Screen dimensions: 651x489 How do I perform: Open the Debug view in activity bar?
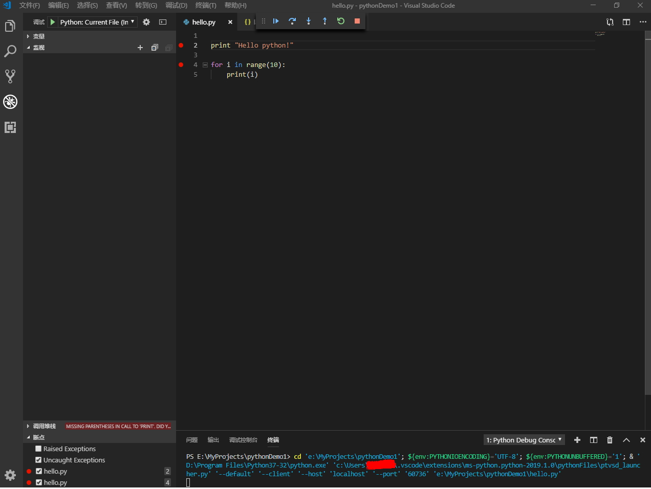pyautogui.click(x=10, y=102)
